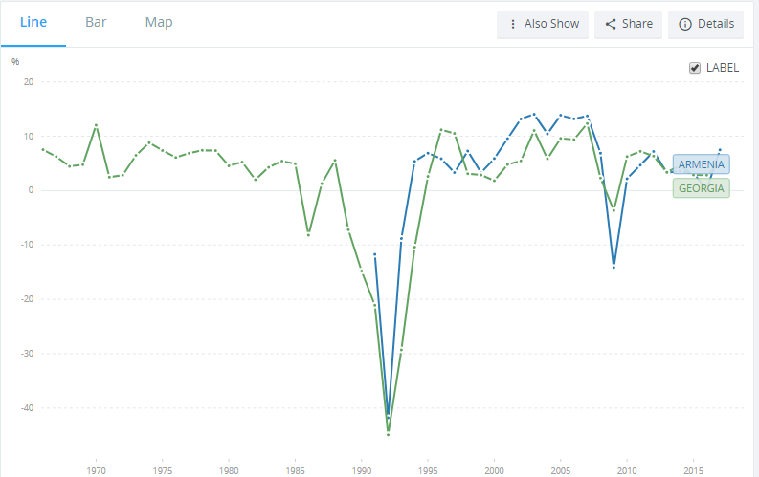Click the ARMENIA series label
Viewport: 759px width, 477px height.
point(701,164)
